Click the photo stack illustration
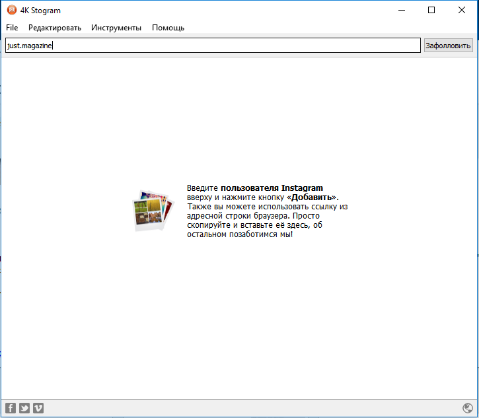The image size is (479, 418). point(153,211)
